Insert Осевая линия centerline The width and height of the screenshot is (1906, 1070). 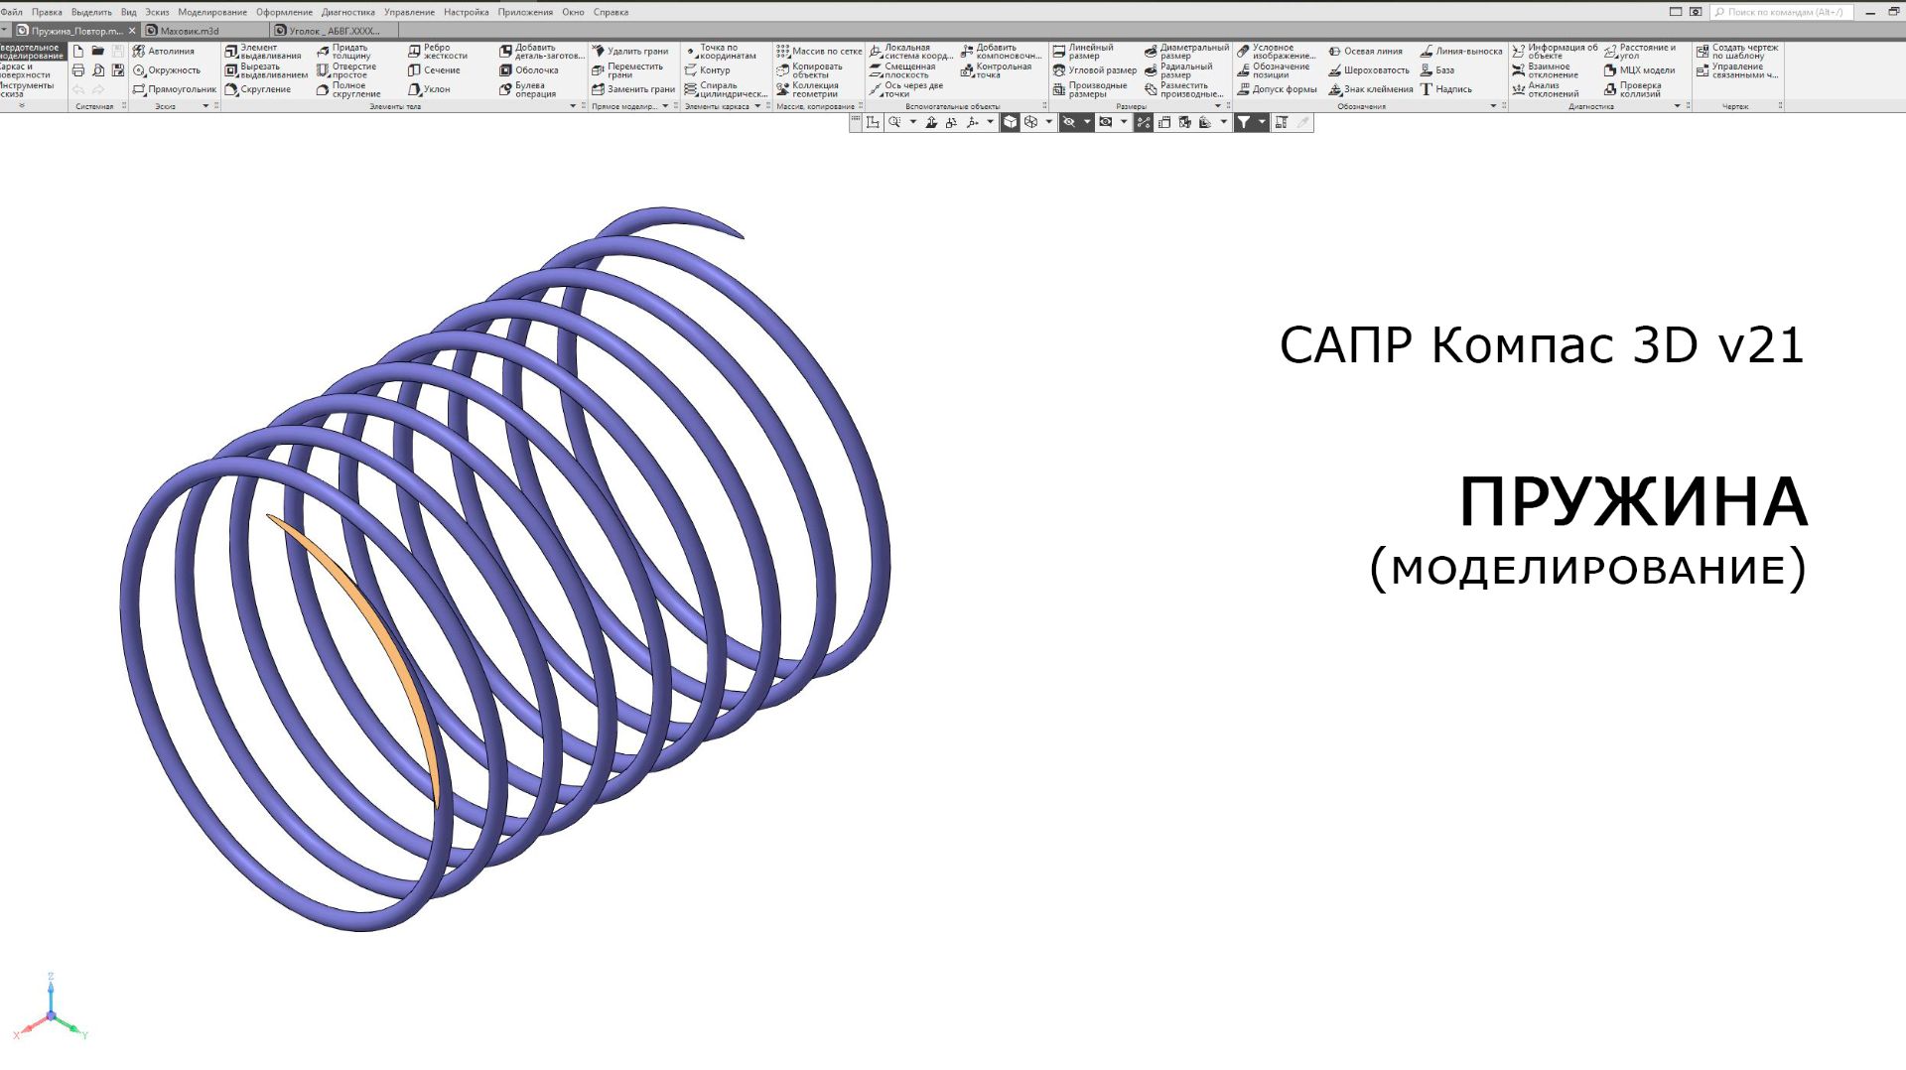[1366, 51]
